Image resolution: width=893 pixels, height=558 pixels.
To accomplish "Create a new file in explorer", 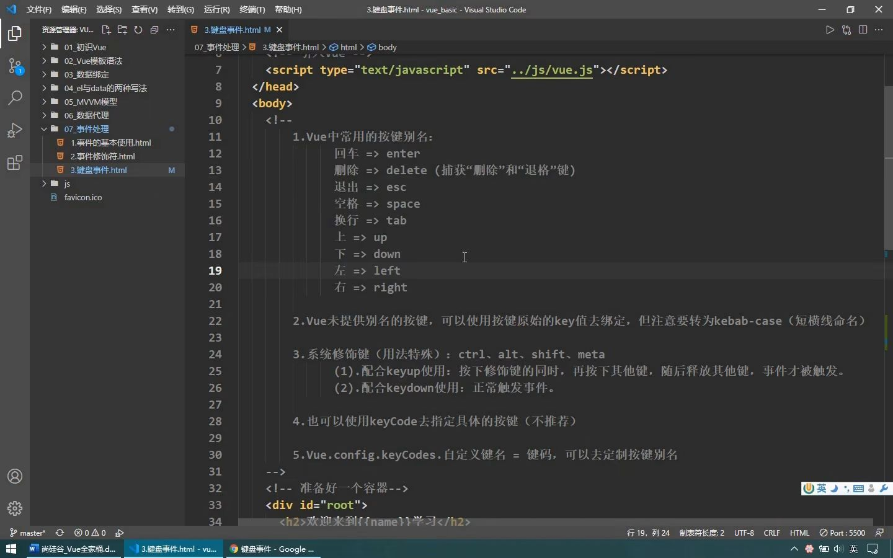I will tap(106, 30).
